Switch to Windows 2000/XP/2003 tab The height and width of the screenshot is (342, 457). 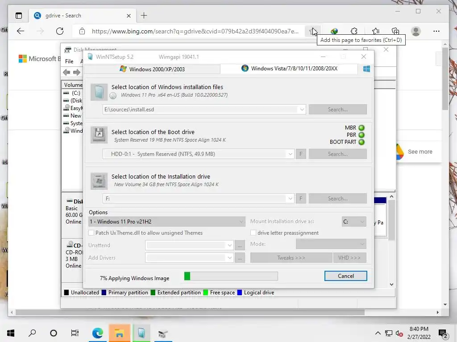tap(152, 69)
